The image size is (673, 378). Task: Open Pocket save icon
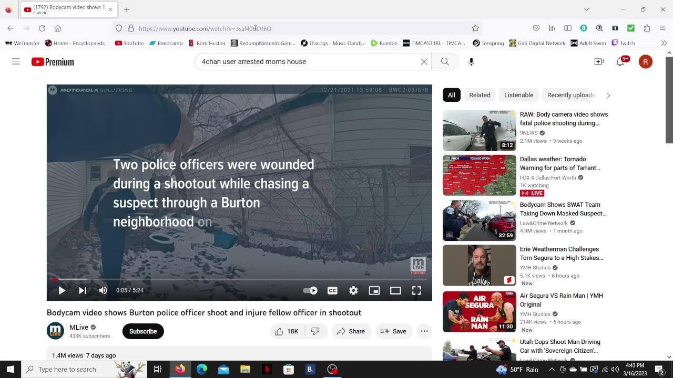tap(536, 28)
